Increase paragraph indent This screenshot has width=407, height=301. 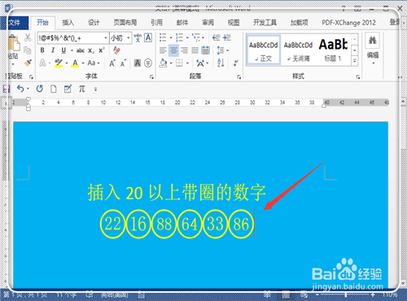click(227, 37)
